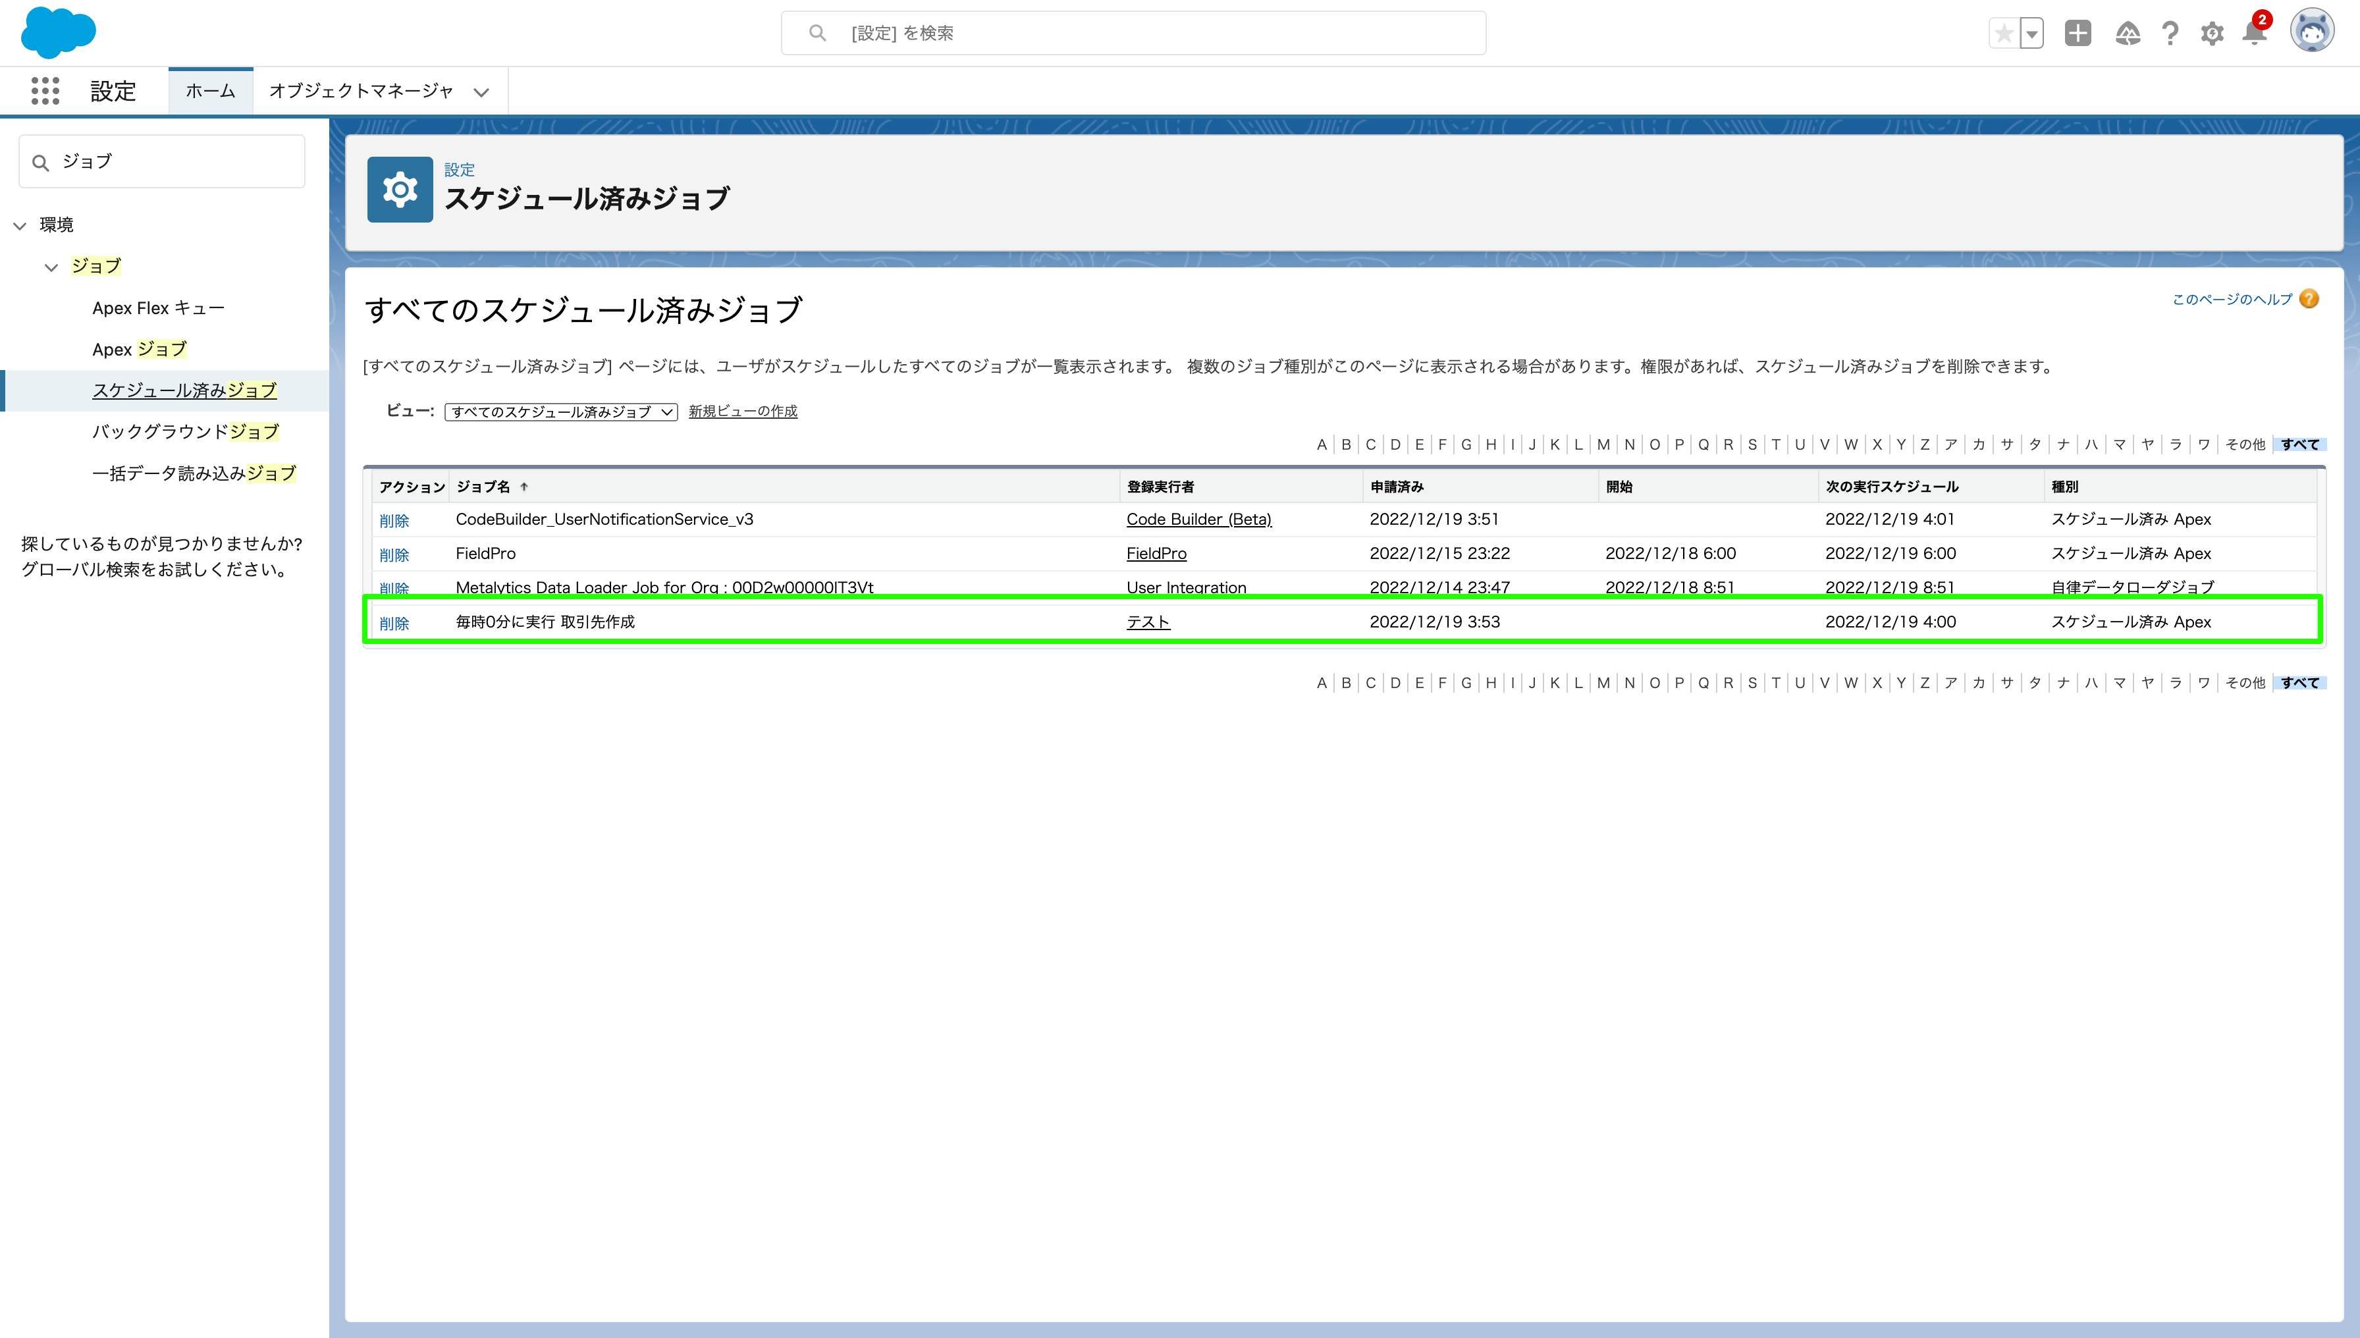Open the global create (+) icon

point(2079,32)
